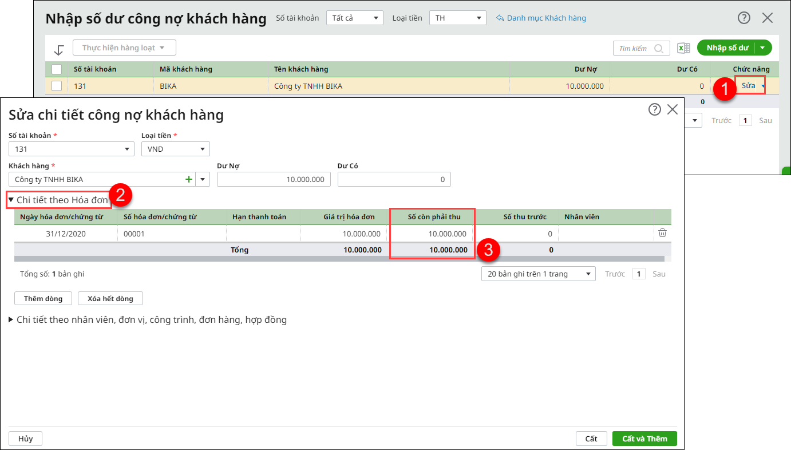Click the Cất và Thêm button
This screenshot has height=450, width=791.
[x=644, y=439]
